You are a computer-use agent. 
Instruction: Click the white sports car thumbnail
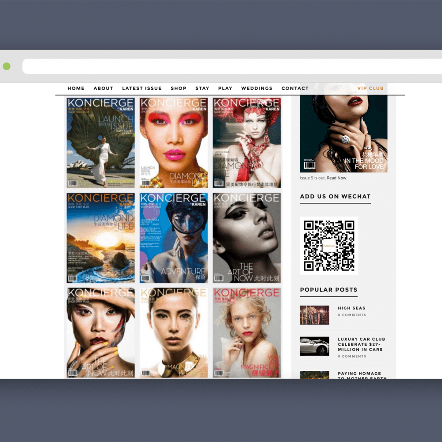pos(314,346)
